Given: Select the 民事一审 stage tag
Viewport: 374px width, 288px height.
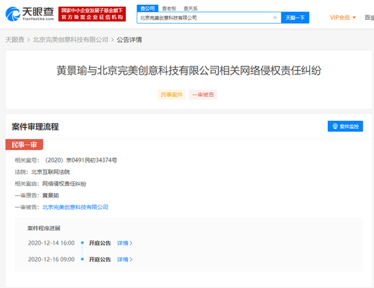Looking at the screenshot, I should pyautogui.click(x=24, y=145).
